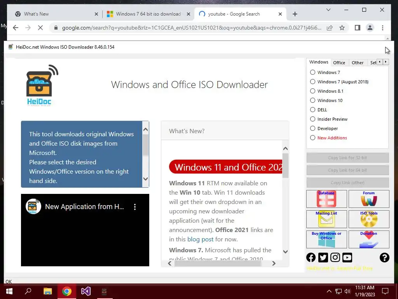Click Chrome back arrow button
The height and width of the screenshot is (299, 398).
pyautogui.click(x=16, y=28)
